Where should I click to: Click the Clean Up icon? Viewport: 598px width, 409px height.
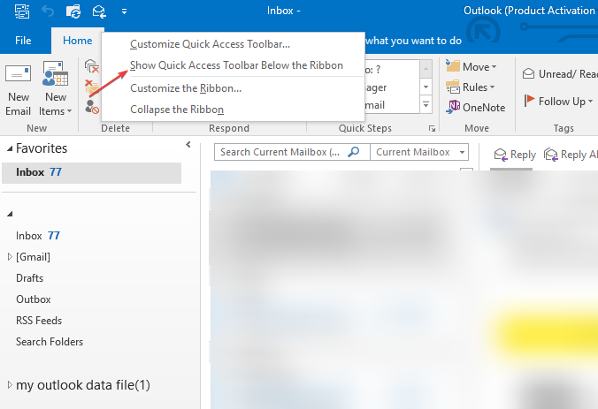tap(92, 87)
